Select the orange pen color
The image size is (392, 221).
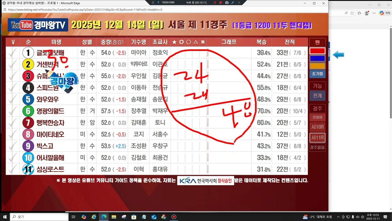317,66
